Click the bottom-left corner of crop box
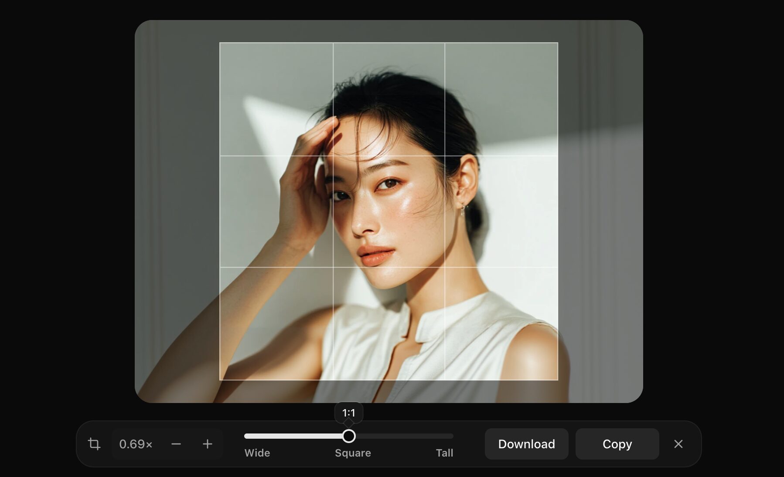The height and width of the screenshot is (477, 784). click(x=220, y=380)
